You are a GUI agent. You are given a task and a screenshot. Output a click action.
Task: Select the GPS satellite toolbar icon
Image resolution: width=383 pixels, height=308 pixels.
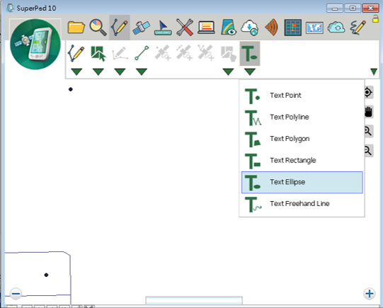141,28
